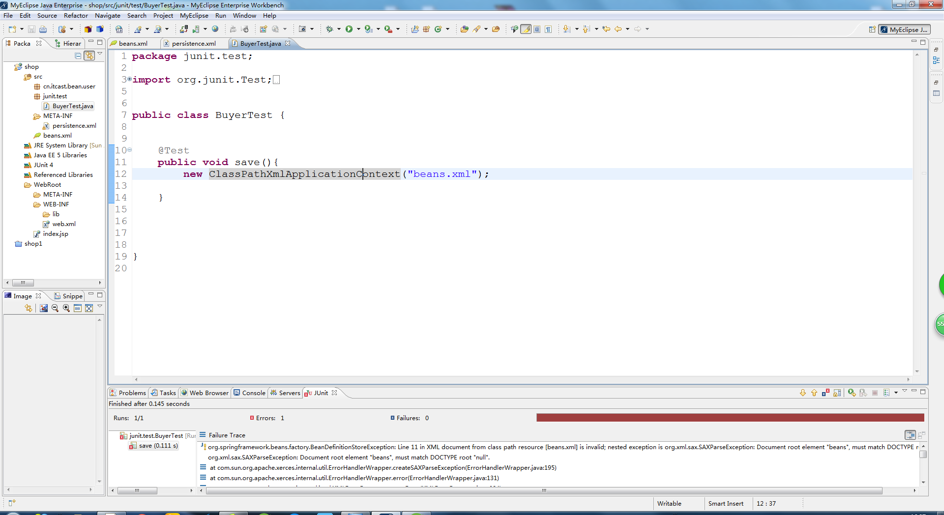Click the failure trace horizontal scrollbar

coord(544,490)
